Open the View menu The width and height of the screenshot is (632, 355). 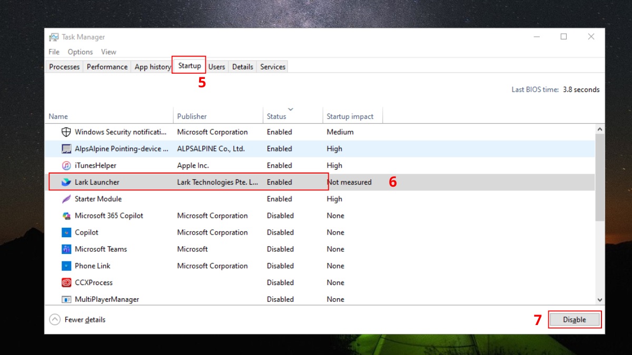point(108,52)
